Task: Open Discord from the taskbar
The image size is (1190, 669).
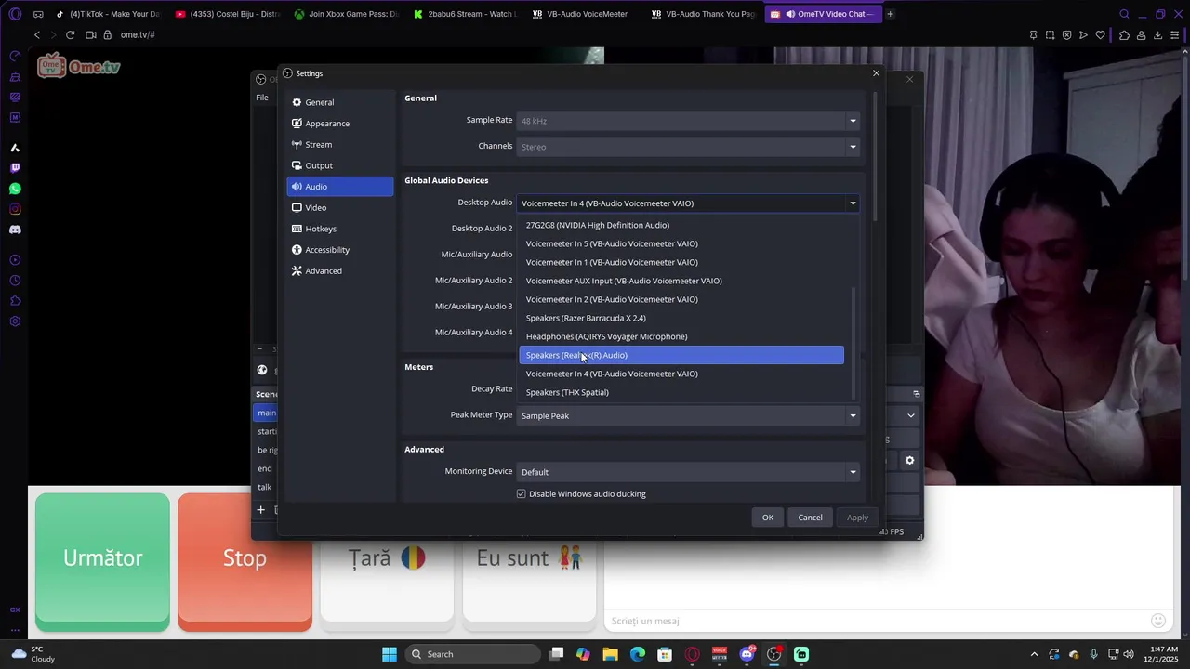Action: tap(747, 654)
